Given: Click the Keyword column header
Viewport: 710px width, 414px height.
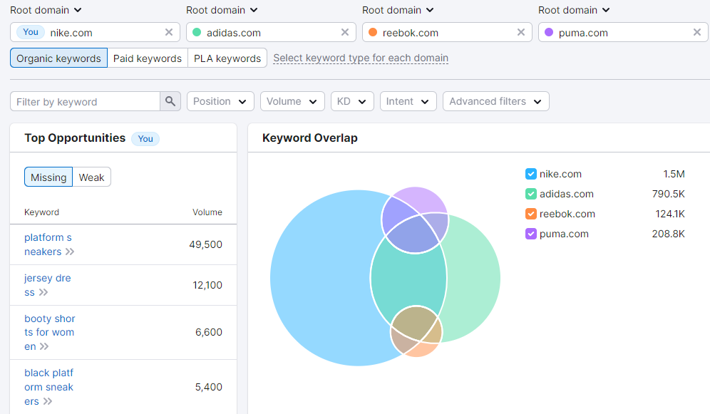Looking at the screenshot, I should click(x=41, y=212).
